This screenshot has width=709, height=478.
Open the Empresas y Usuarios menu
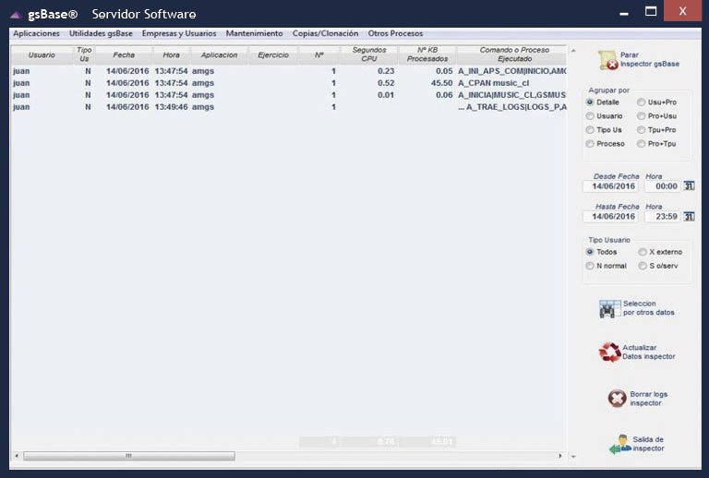[179, 33]
